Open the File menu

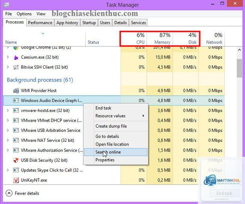[9, 14]
